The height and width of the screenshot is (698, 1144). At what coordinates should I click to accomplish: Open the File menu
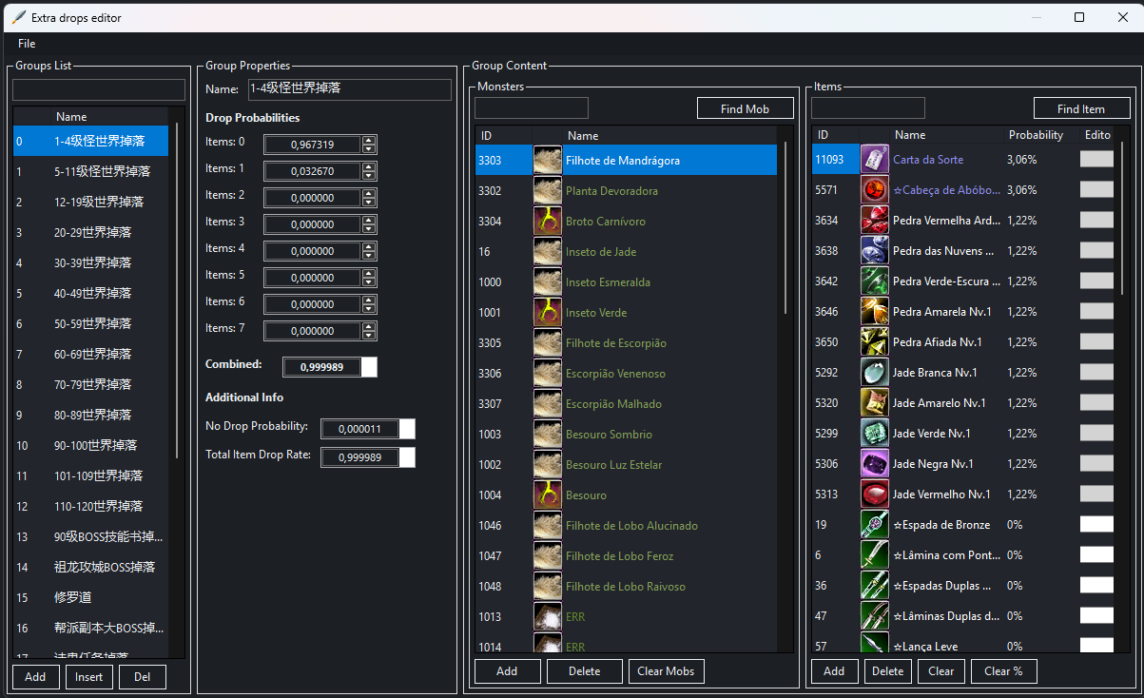pyautogui.click(x=26, y=43)
